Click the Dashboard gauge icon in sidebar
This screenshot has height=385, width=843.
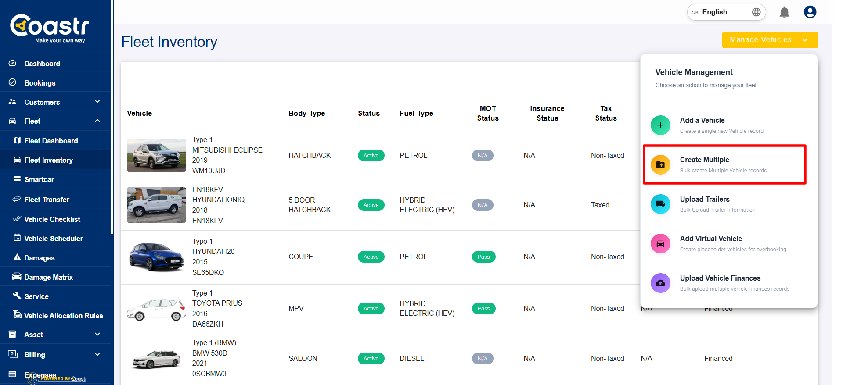click(x=13, y=63)
